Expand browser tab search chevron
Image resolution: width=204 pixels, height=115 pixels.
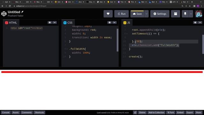tap(201, 2)
